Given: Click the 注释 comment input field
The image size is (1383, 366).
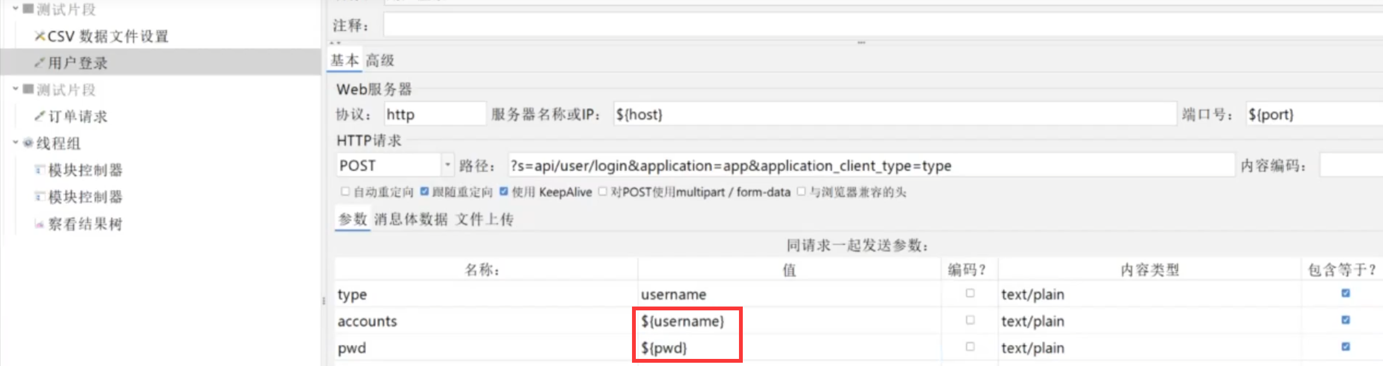Looking at the screenshot, I should (x=883, y=25).
